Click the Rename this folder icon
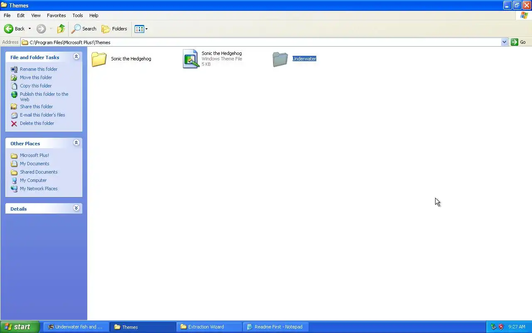532x333 pixels. [x=14, y=70]
